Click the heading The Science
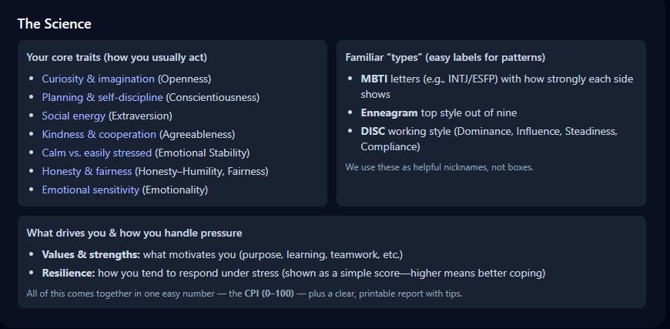 [x=54, y=24]
